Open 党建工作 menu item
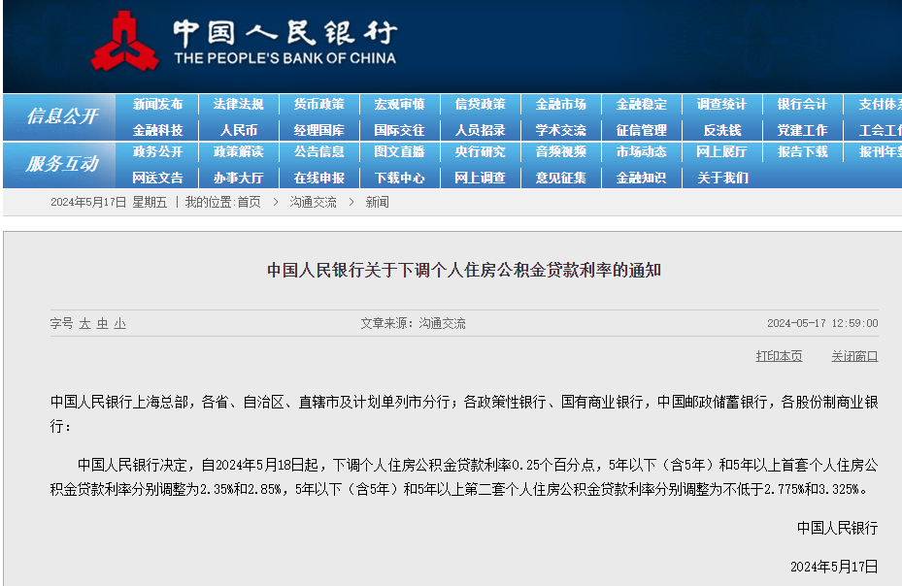The height and width of the screenshot is (586, 902). pos(802,131)
